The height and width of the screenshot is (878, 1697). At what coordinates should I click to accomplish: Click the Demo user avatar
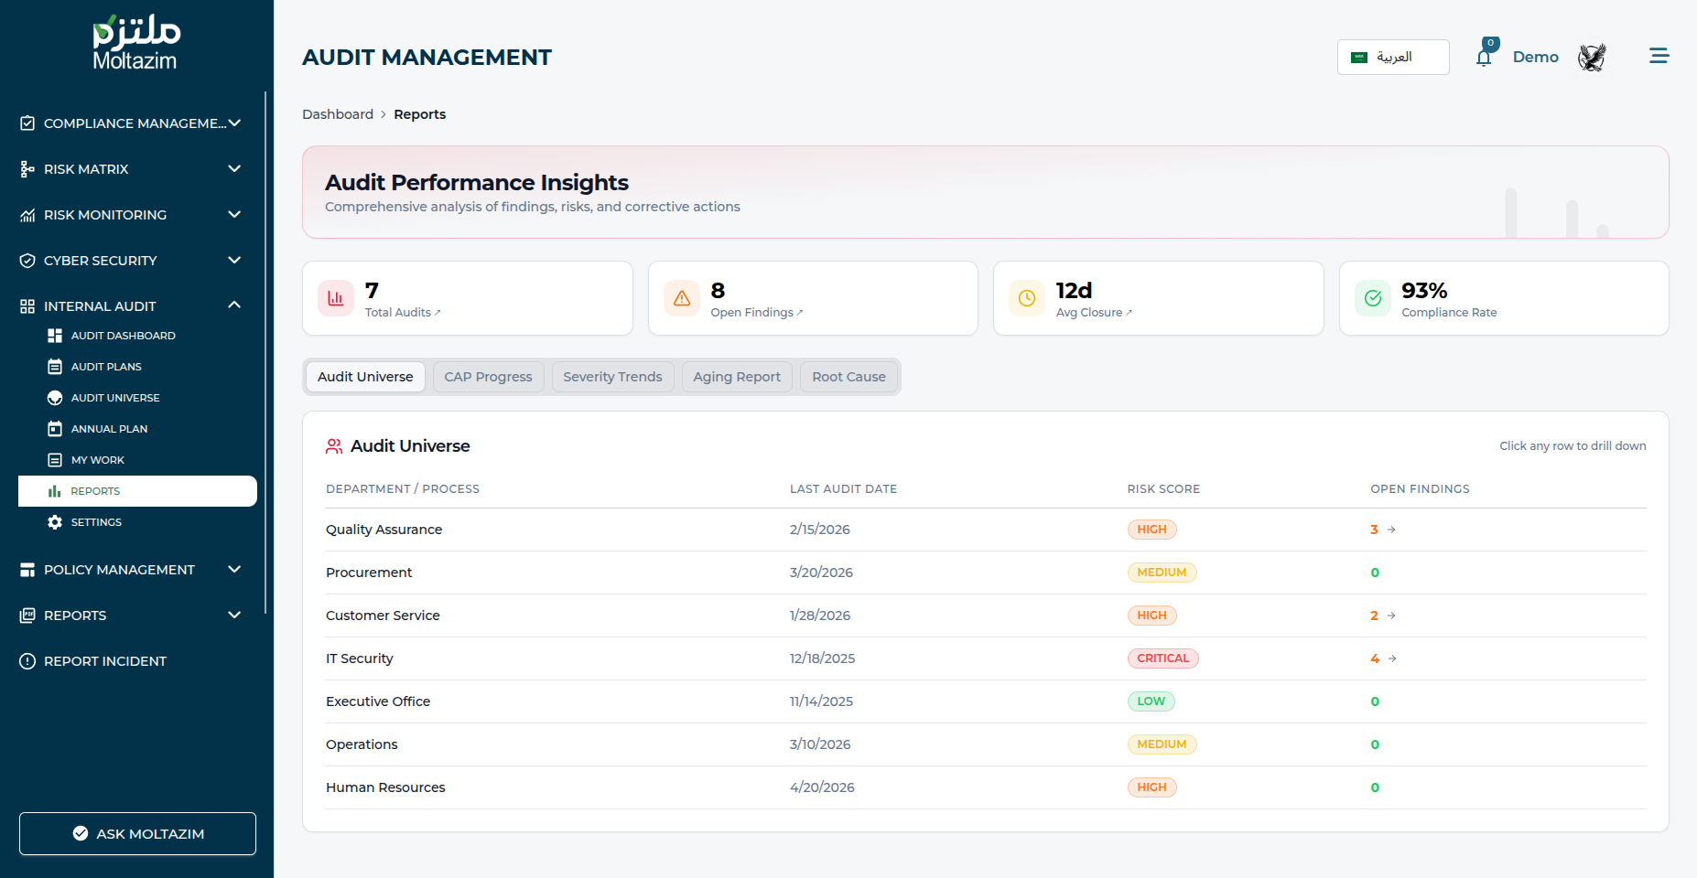[1592, 58]
